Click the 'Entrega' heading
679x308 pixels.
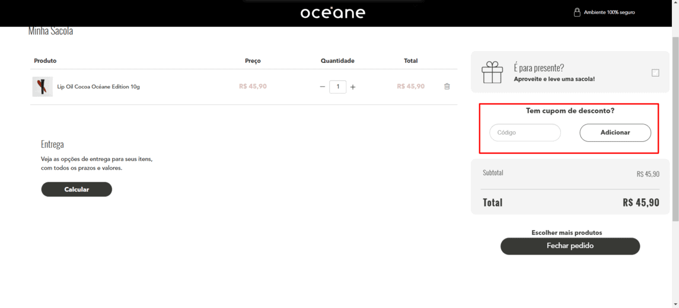[x=52, y=144]
